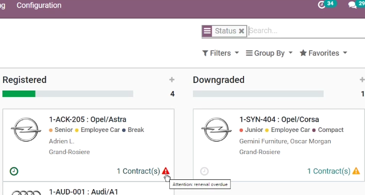Screen dimensions: 365x195
Task: Open the Configuration menu
Action: [x=39, y=5]
